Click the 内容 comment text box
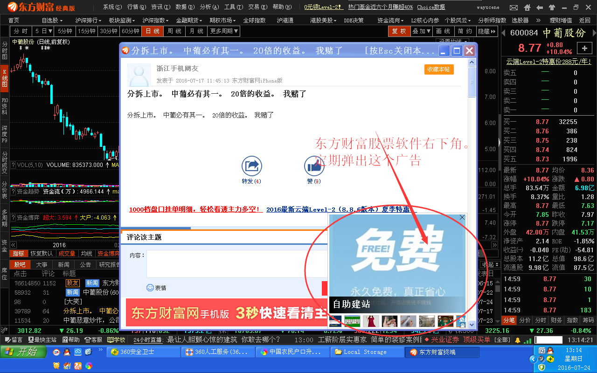This screenshot has width=597, height=373. point(237,264)
